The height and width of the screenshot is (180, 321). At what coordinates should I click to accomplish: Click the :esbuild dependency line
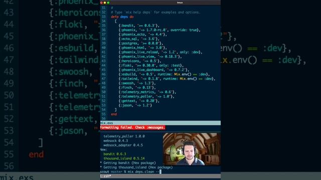pyautogui.click(x=164, y=74)
